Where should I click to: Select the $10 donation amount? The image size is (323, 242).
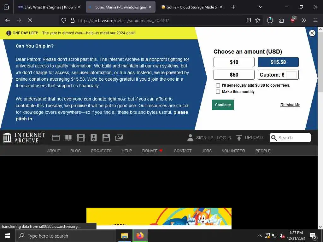[234, 62]
